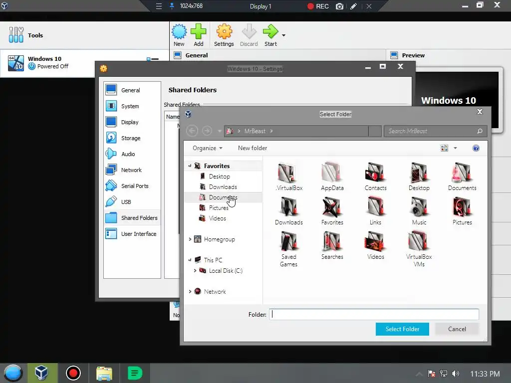Screen dimensions: 511x383
Task: Click MrBeast in the address breadcrumb
Action: pos(255,131)
